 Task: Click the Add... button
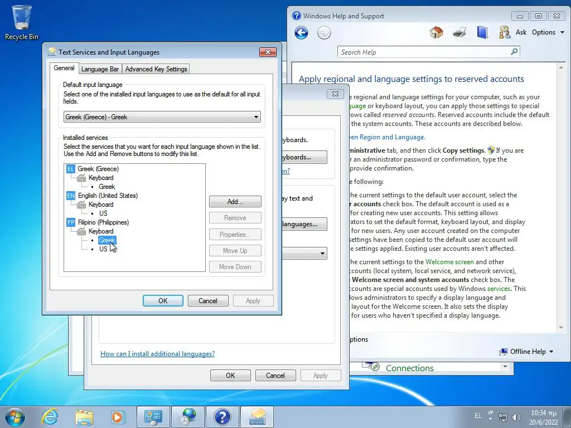coord(235,202)
